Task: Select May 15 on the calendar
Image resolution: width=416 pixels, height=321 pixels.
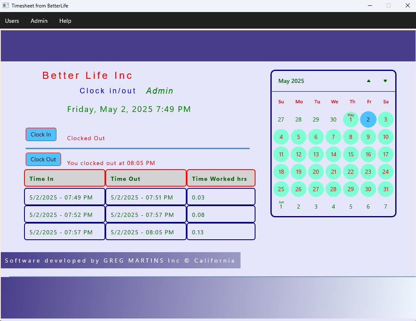Action: (350, 154)
